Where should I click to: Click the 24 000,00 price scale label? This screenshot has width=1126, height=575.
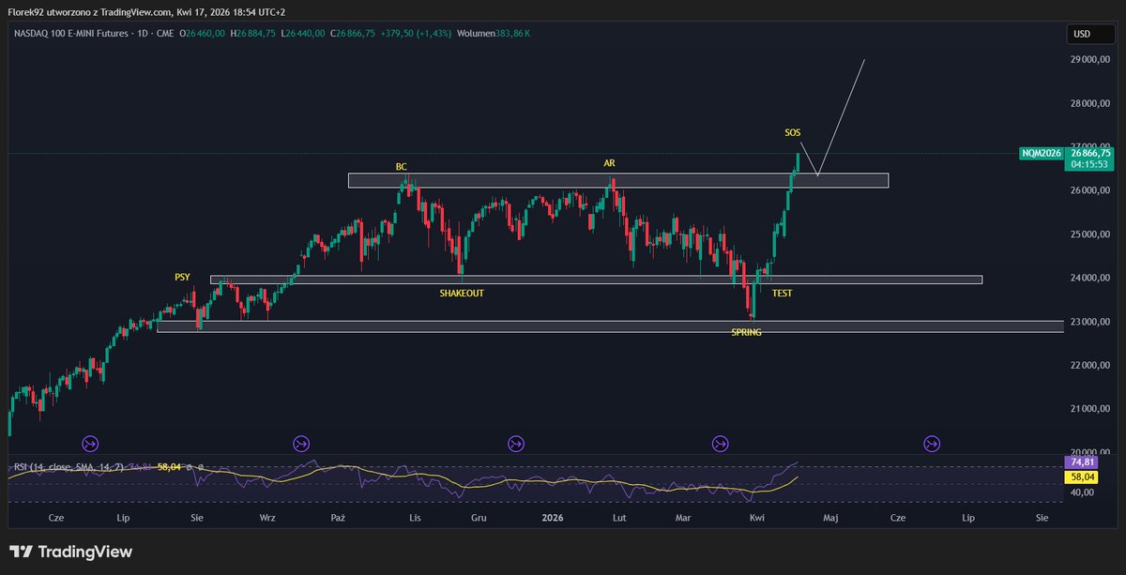pyautogui.click(x=1089, y=279)
